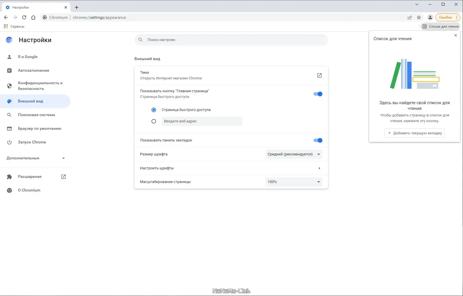Click the Ошибка error button
Screen dimensions: 463x296
tap(448, 17)
